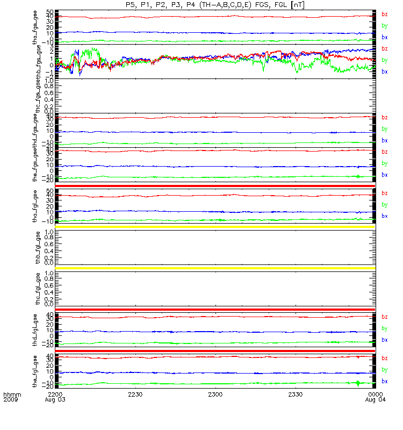The width and height of the screenshot is (403, 430).
Task: Select the bx legend label of the tha_fgl_gse panel
Action: 384,217
